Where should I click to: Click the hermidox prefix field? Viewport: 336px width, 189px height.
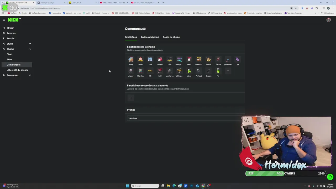(185, 118)
